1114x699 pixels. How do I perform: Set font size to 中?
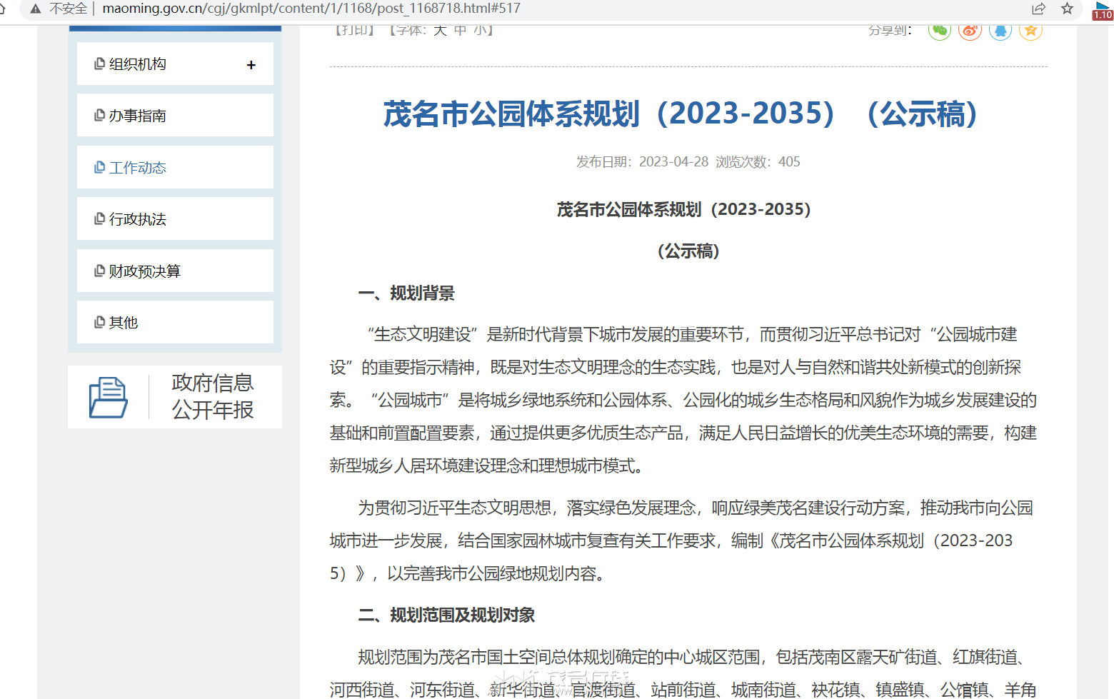[460, 30]
